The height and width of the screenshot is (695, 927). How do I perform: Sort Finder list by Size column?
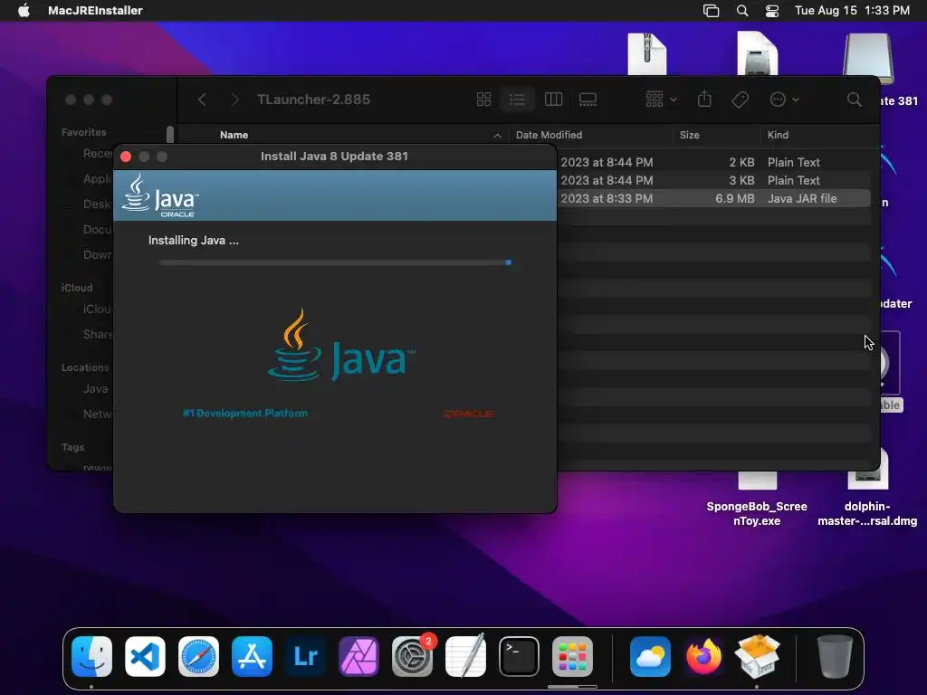pyautogui.click(x=689, y=135)
